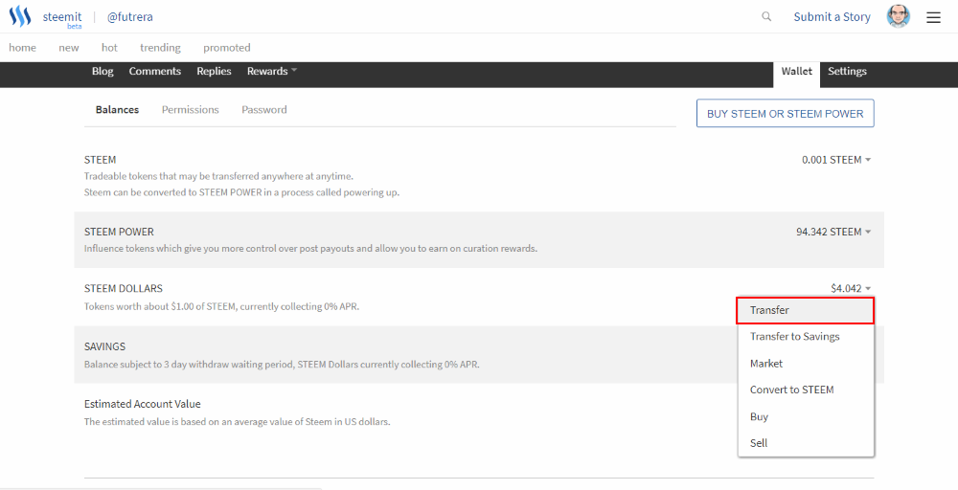Open the search magnifier icon
Viewport: 958px width, 490px height.
[x=766, y=16]
